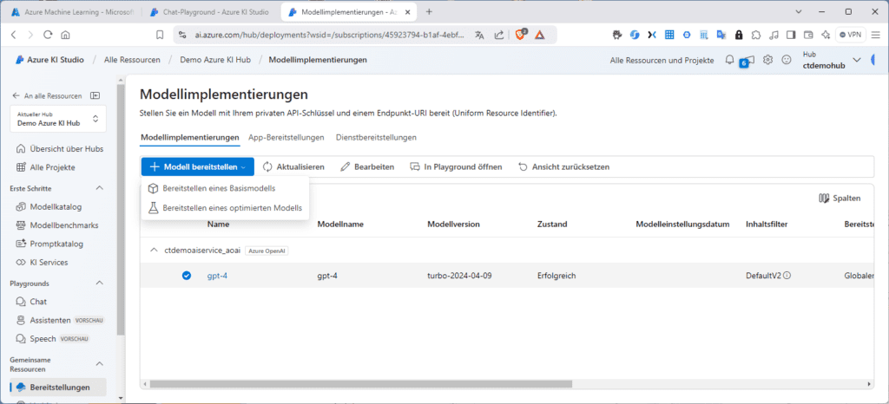Open announcements megaphone with badge 6
Screen dimensions: 889x404
click(x=747, y=60)
